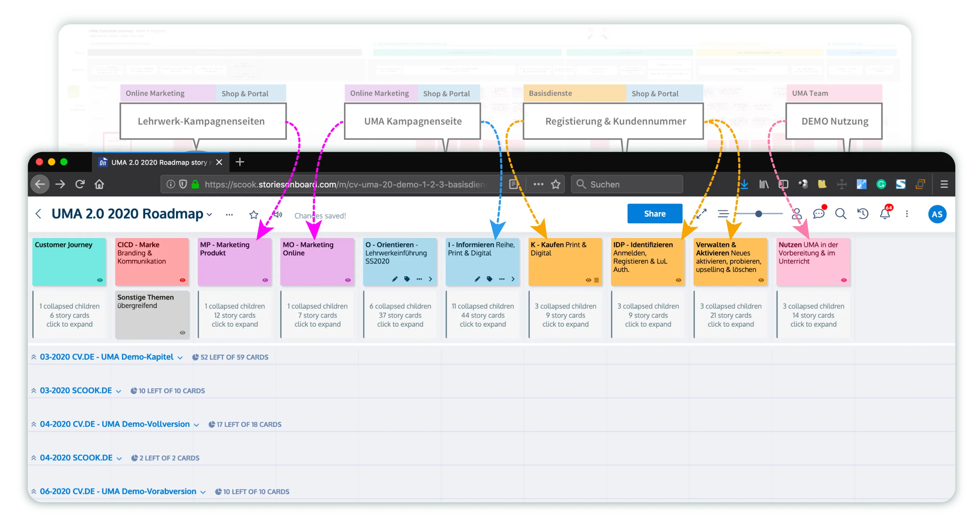
Task: Open the browser downloads arrow icon
Action: pyautogui.click(x=744, y=184)
